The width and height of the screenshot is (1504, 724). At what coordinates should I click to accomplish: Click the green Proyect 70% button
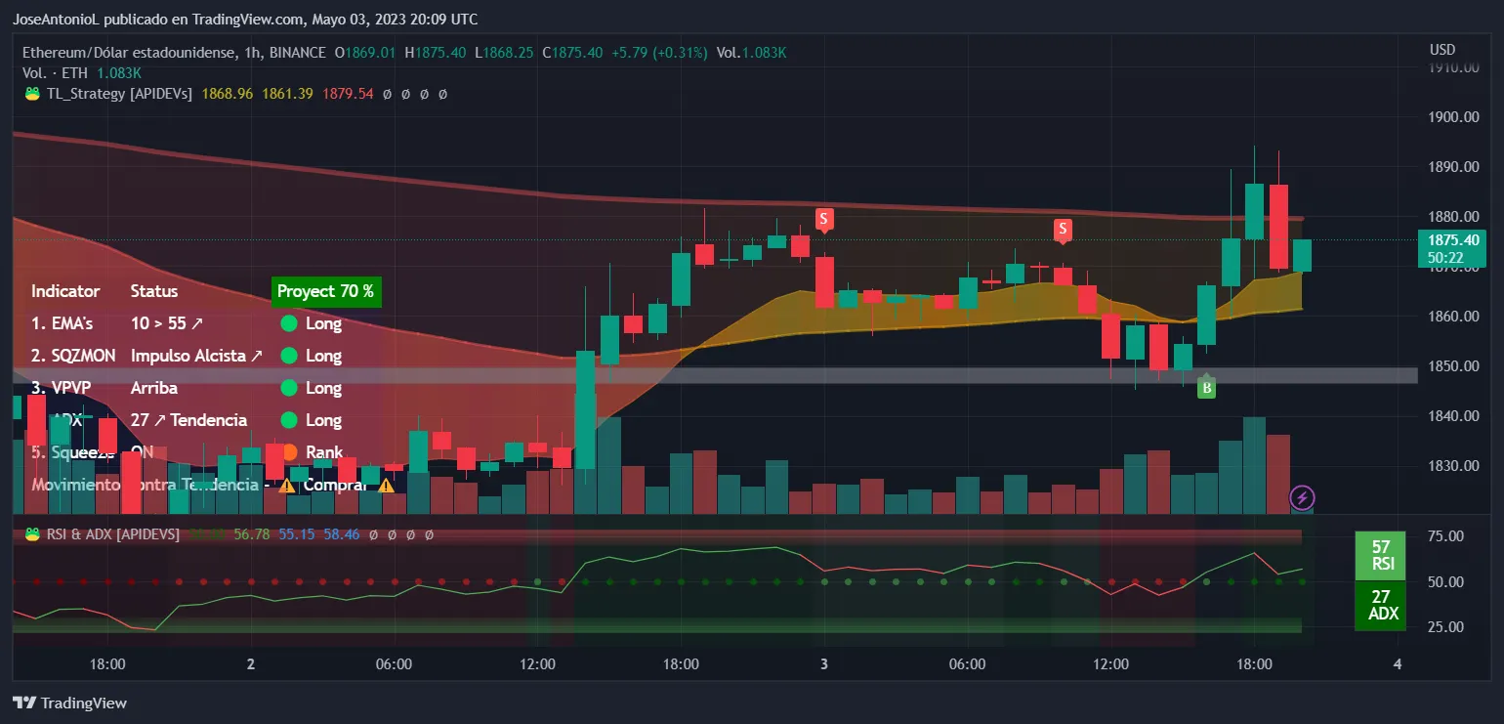(326, 291)
